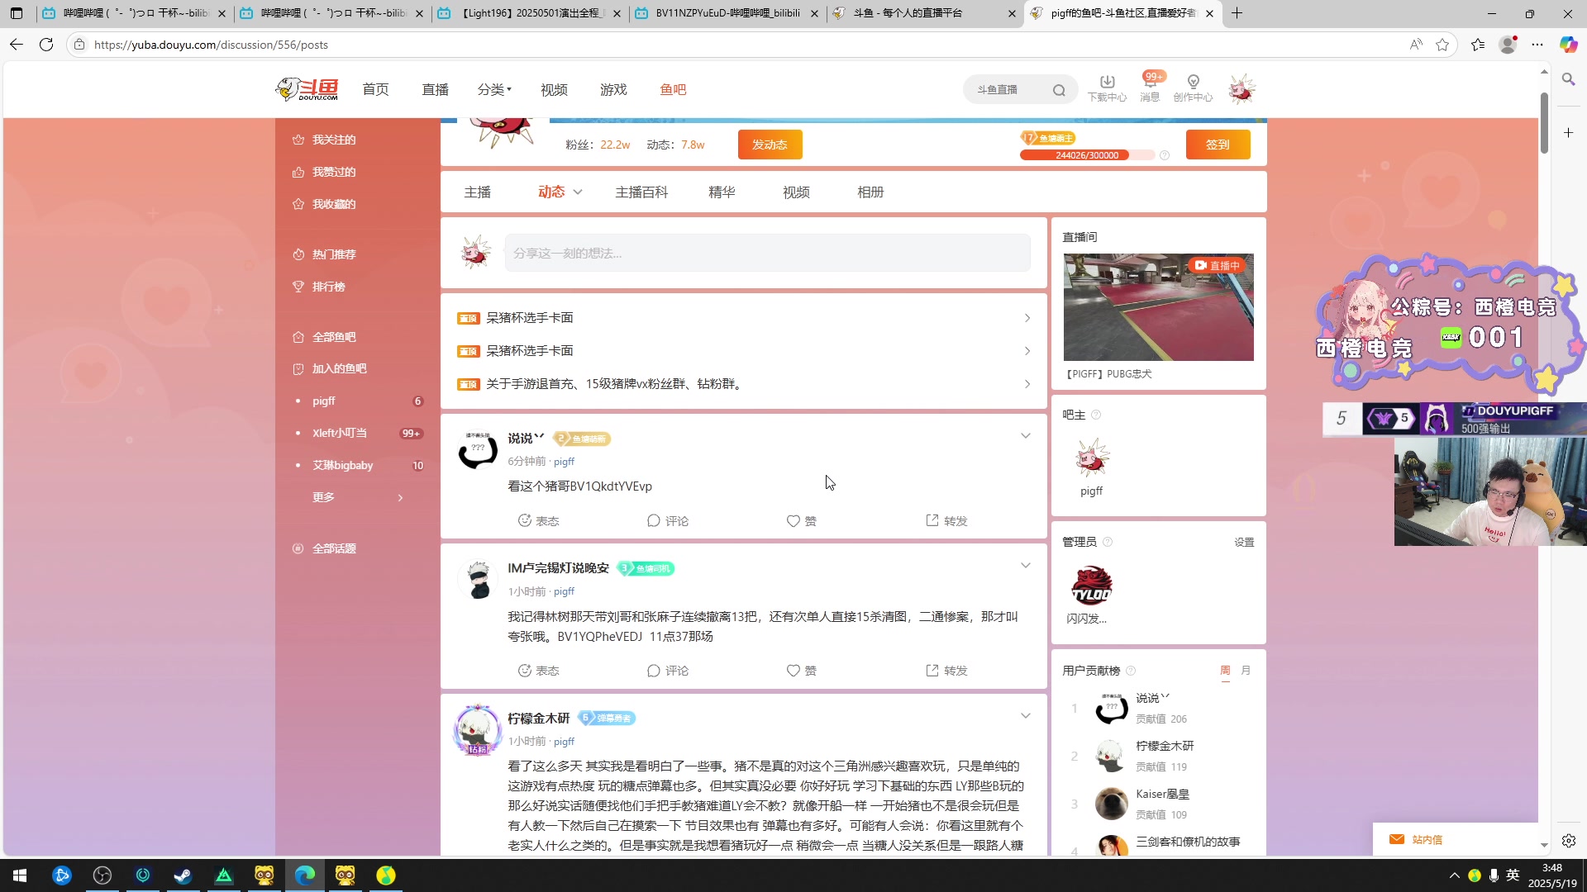Expand the 动态 tab dropdown arrow
This screenshot has height=892, width=1587.
[578, 192]
